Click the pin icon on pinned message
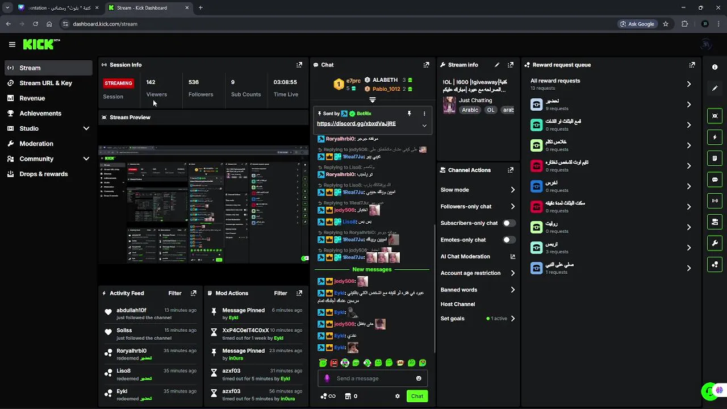The image size is (727, 409). (x=409, y=114)
